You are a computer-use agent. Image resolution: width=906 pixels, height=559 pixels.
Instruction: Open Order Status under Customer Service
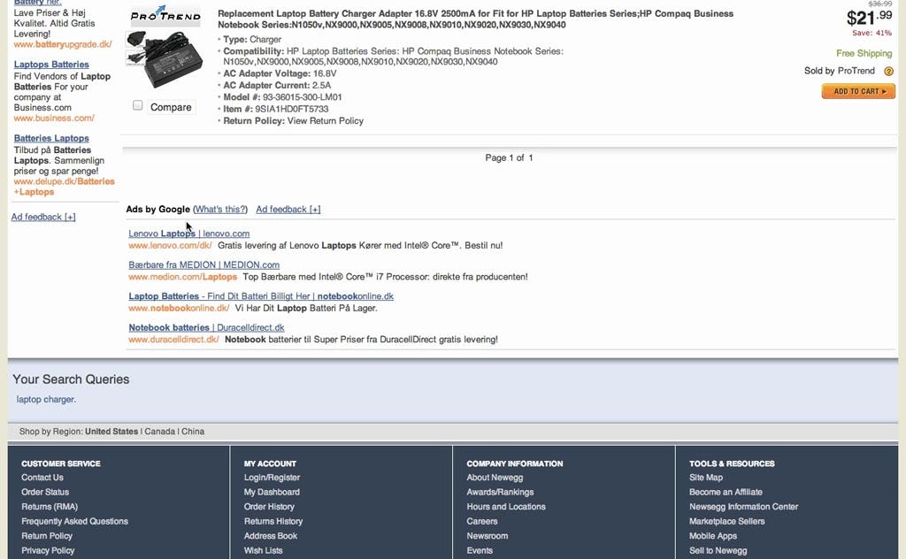tap(44, 492)
